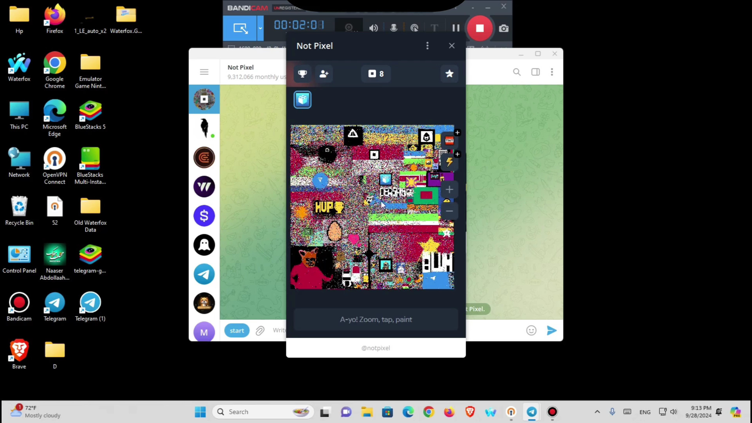Toggle Bandicam speaker sound icon
The width and height of the screenshot is (752, 423).
point(373,28)
